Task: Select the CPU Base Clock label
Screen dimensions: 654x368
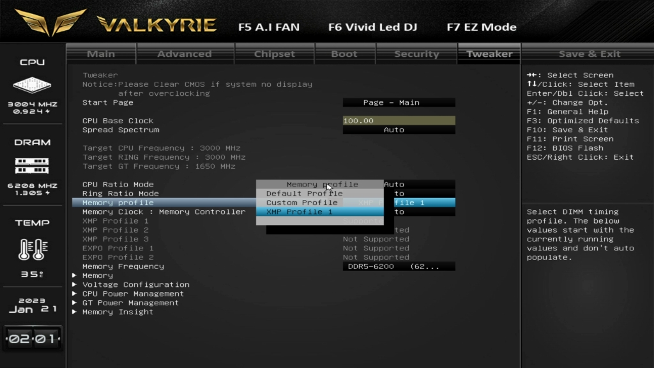Action: (118, 121)
